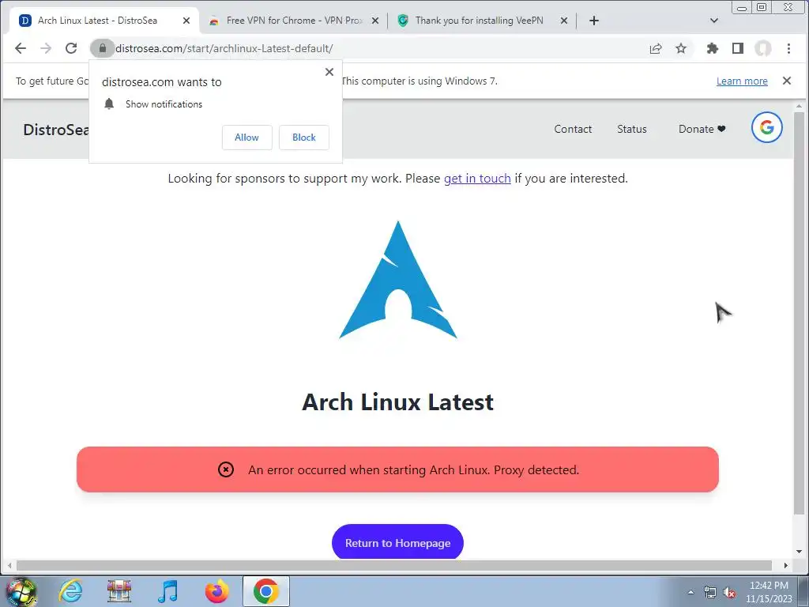Close the Arch Linux Latest tab
This screenshot has height=607, width=809.
pyautogui.click(x=186, y=21)
